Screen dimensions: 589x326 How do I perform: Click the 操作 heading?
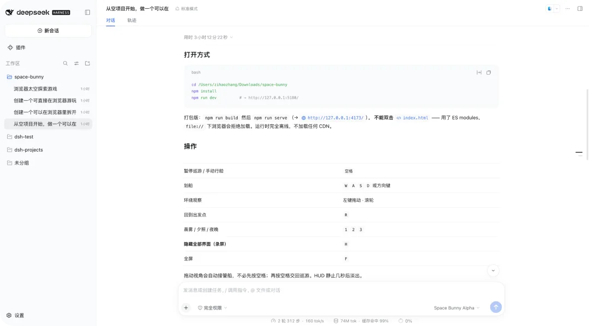190,147
